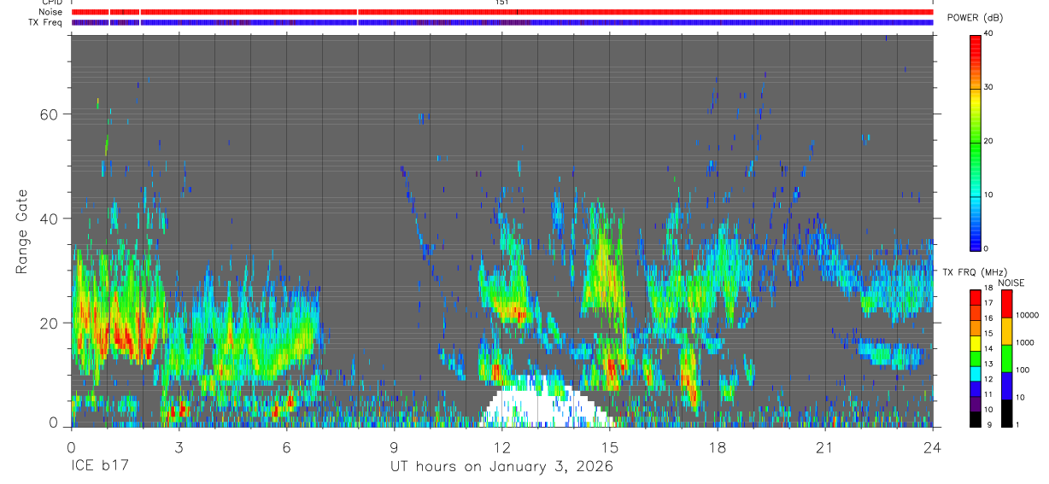The width and height of the screenshot is (1049, 484).
Task: Click the '12' tick on the UT hours axis
Action: (501, 446)
